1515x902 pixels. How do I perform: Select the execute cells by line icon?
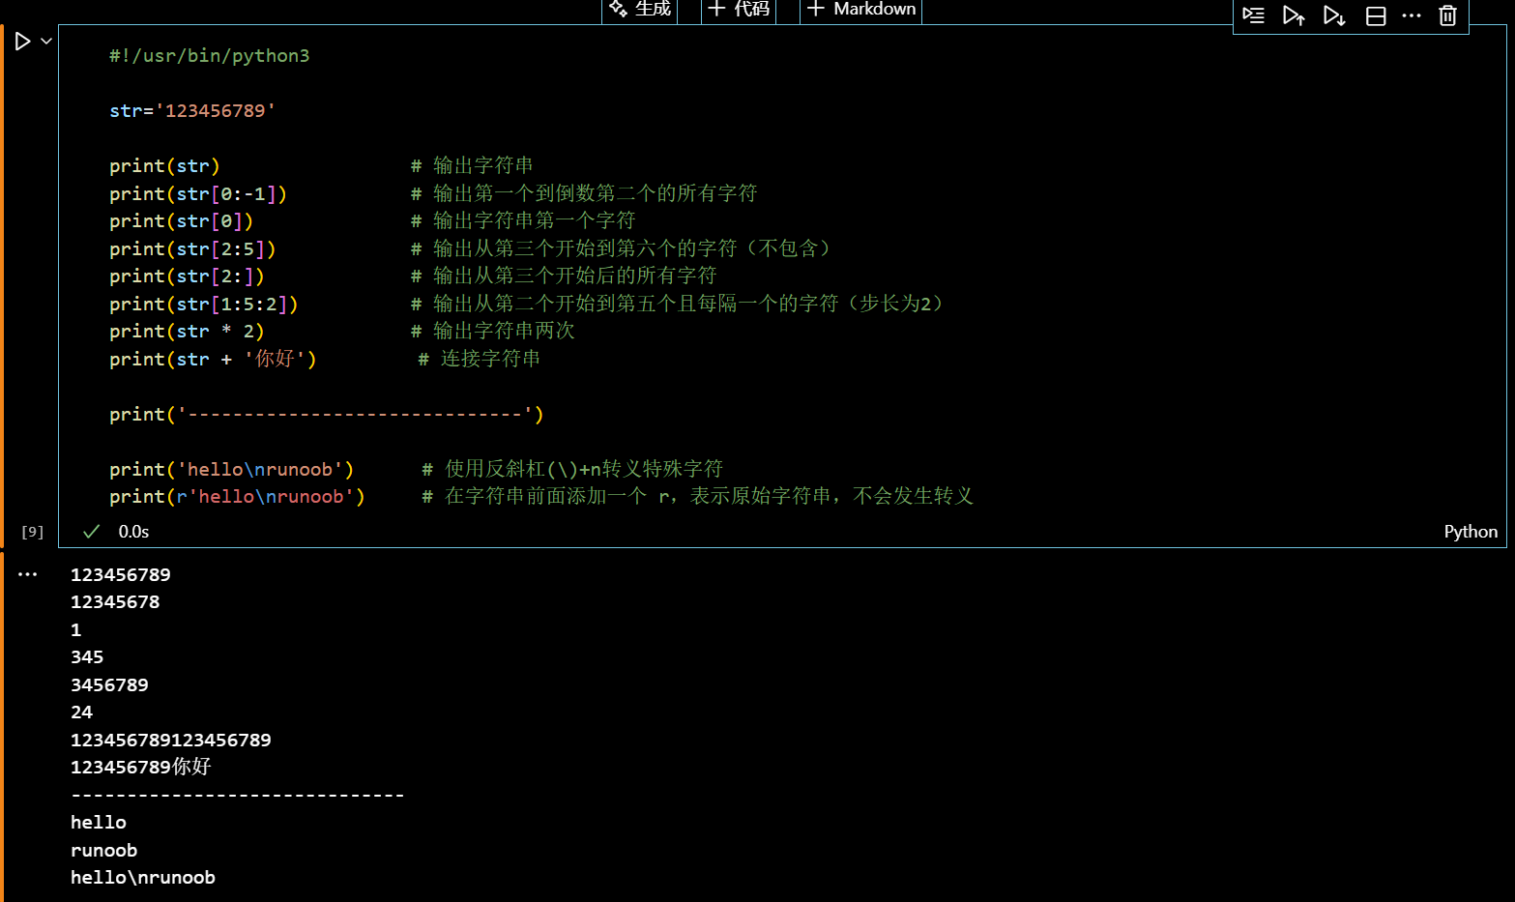point(1253,15)
